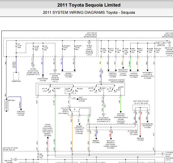Click the "A/PUMP 1 FUSE" label
This screenshot has width=173, height=163.
click(x=79, y=48)
